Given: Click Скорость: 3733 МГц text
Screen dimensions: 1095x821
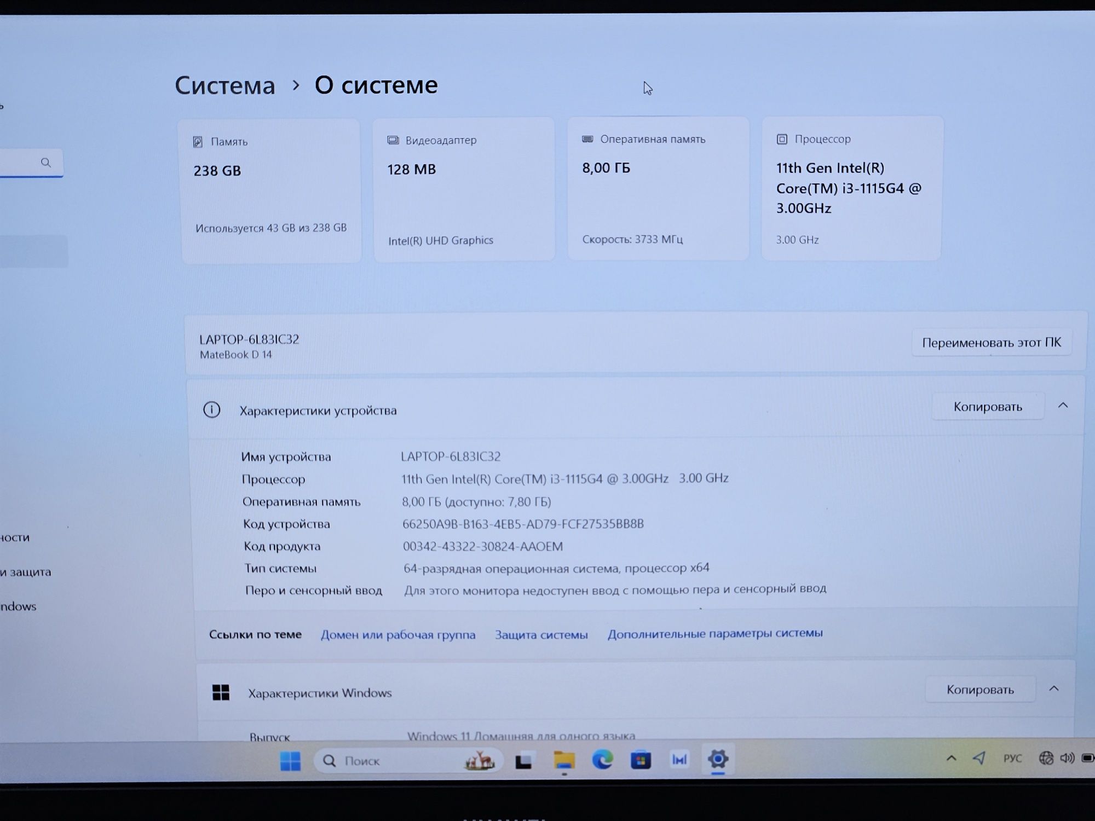Looking at the screenshot, I should (x=632, y=239).
